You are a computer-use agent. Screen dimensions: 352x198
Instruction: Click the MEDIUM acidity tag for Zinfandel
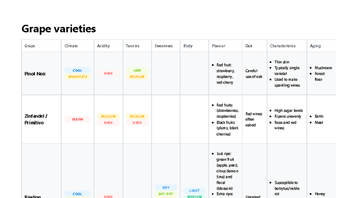(108, 116)
